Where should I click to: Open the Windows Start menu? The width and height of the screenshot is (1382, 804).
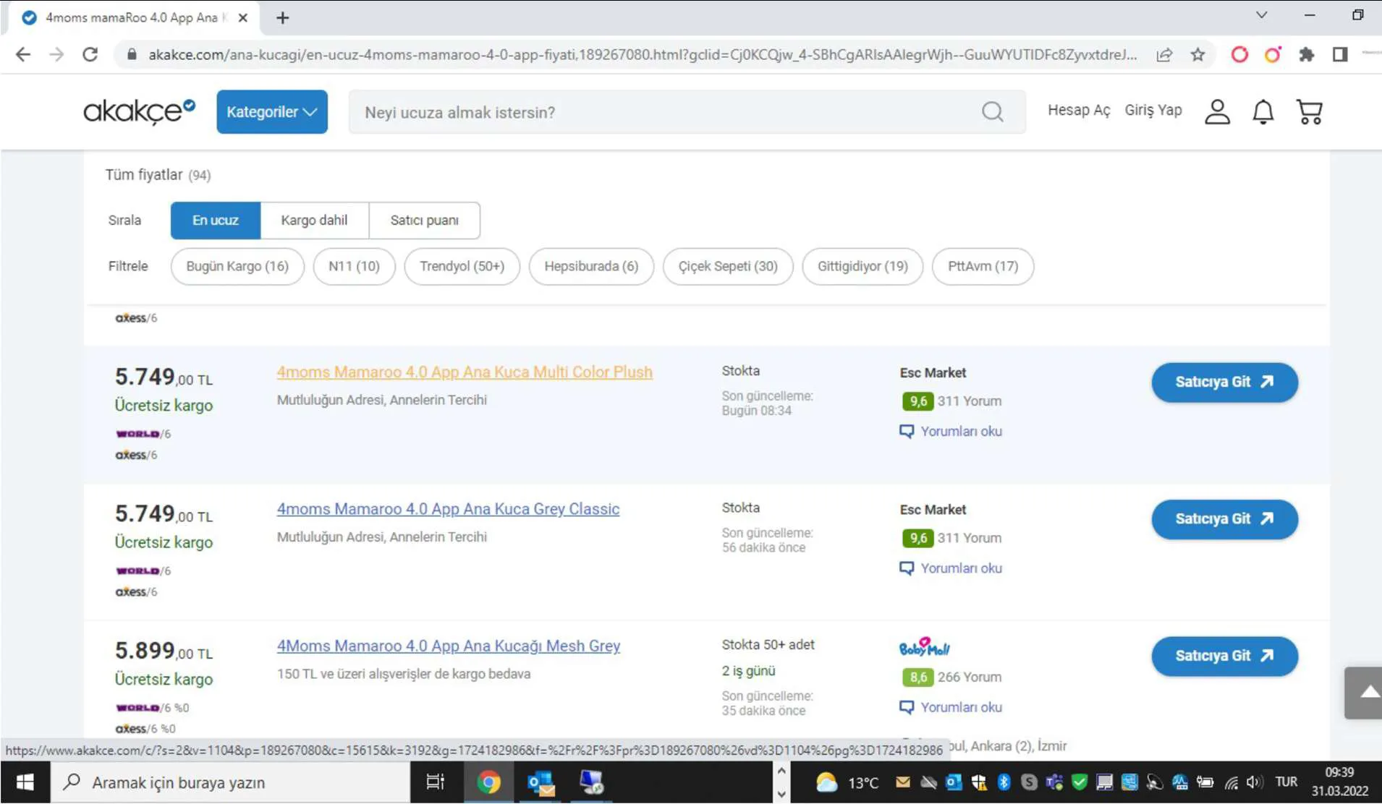pos(25,782)
